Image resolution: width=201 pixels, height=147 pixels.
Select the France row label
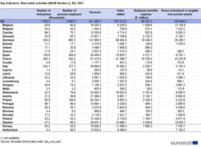click(7, 59)
